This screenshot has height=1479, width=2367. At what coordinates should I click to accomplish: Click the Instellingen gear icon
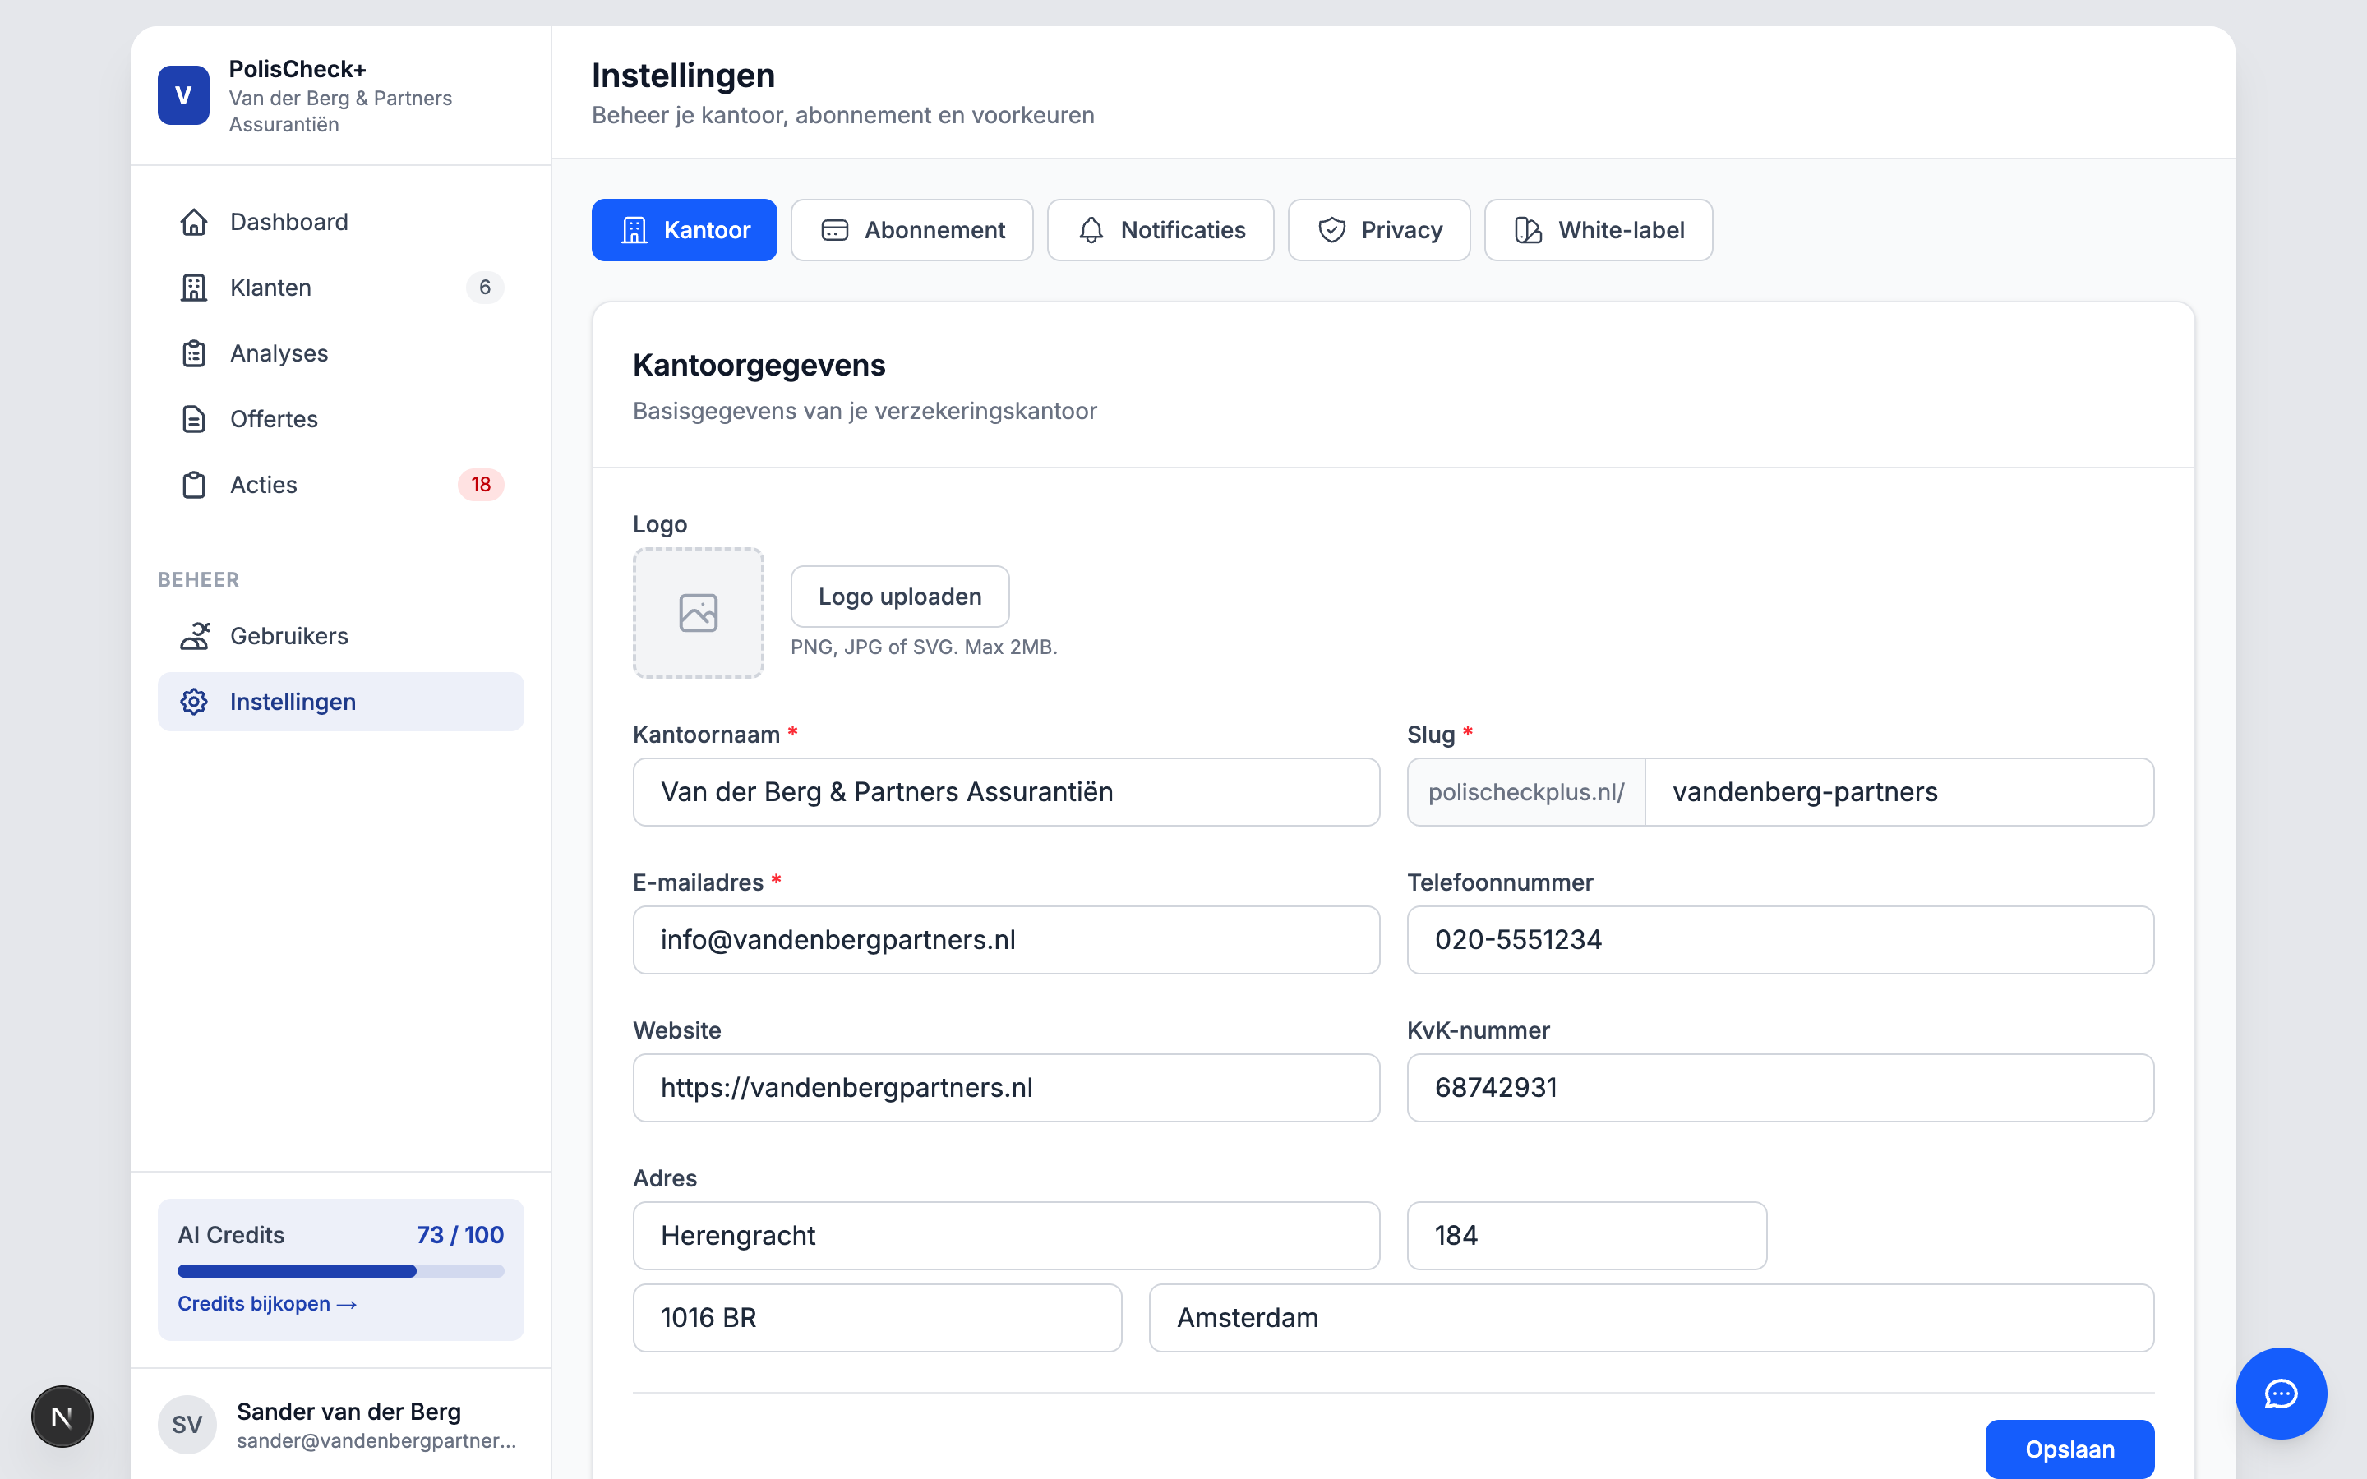tap(194, 702)
